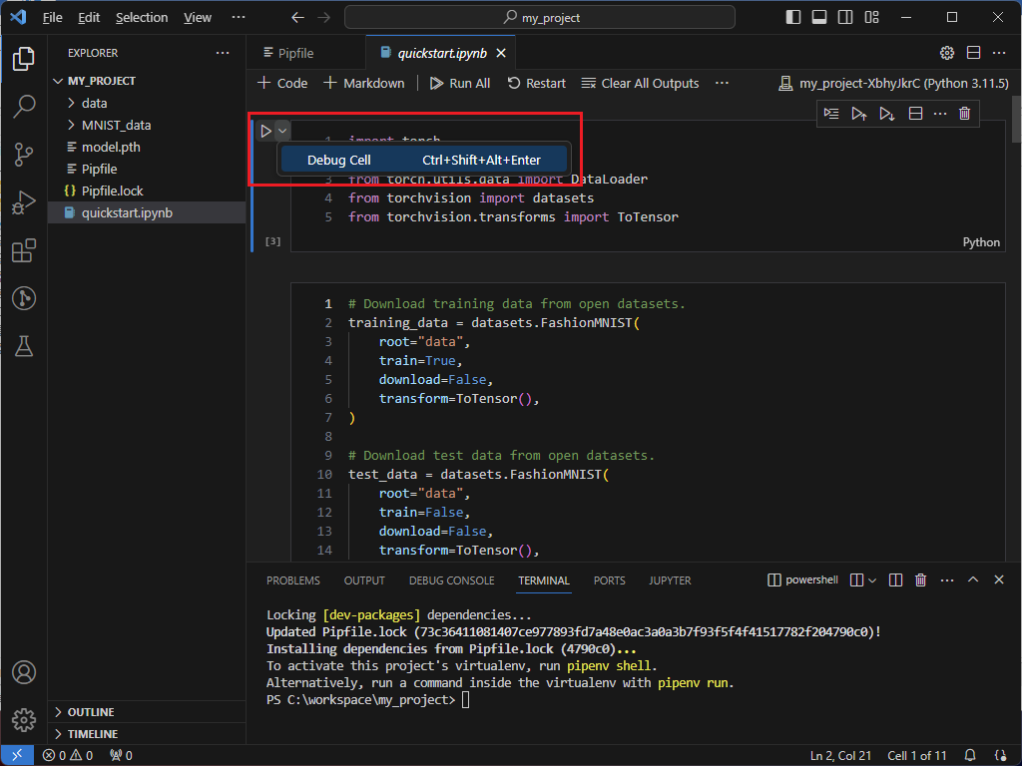Viewport: 1022px width, 766px height.
Task: Click the my_project command center search box
Action: tap(540, 18)
